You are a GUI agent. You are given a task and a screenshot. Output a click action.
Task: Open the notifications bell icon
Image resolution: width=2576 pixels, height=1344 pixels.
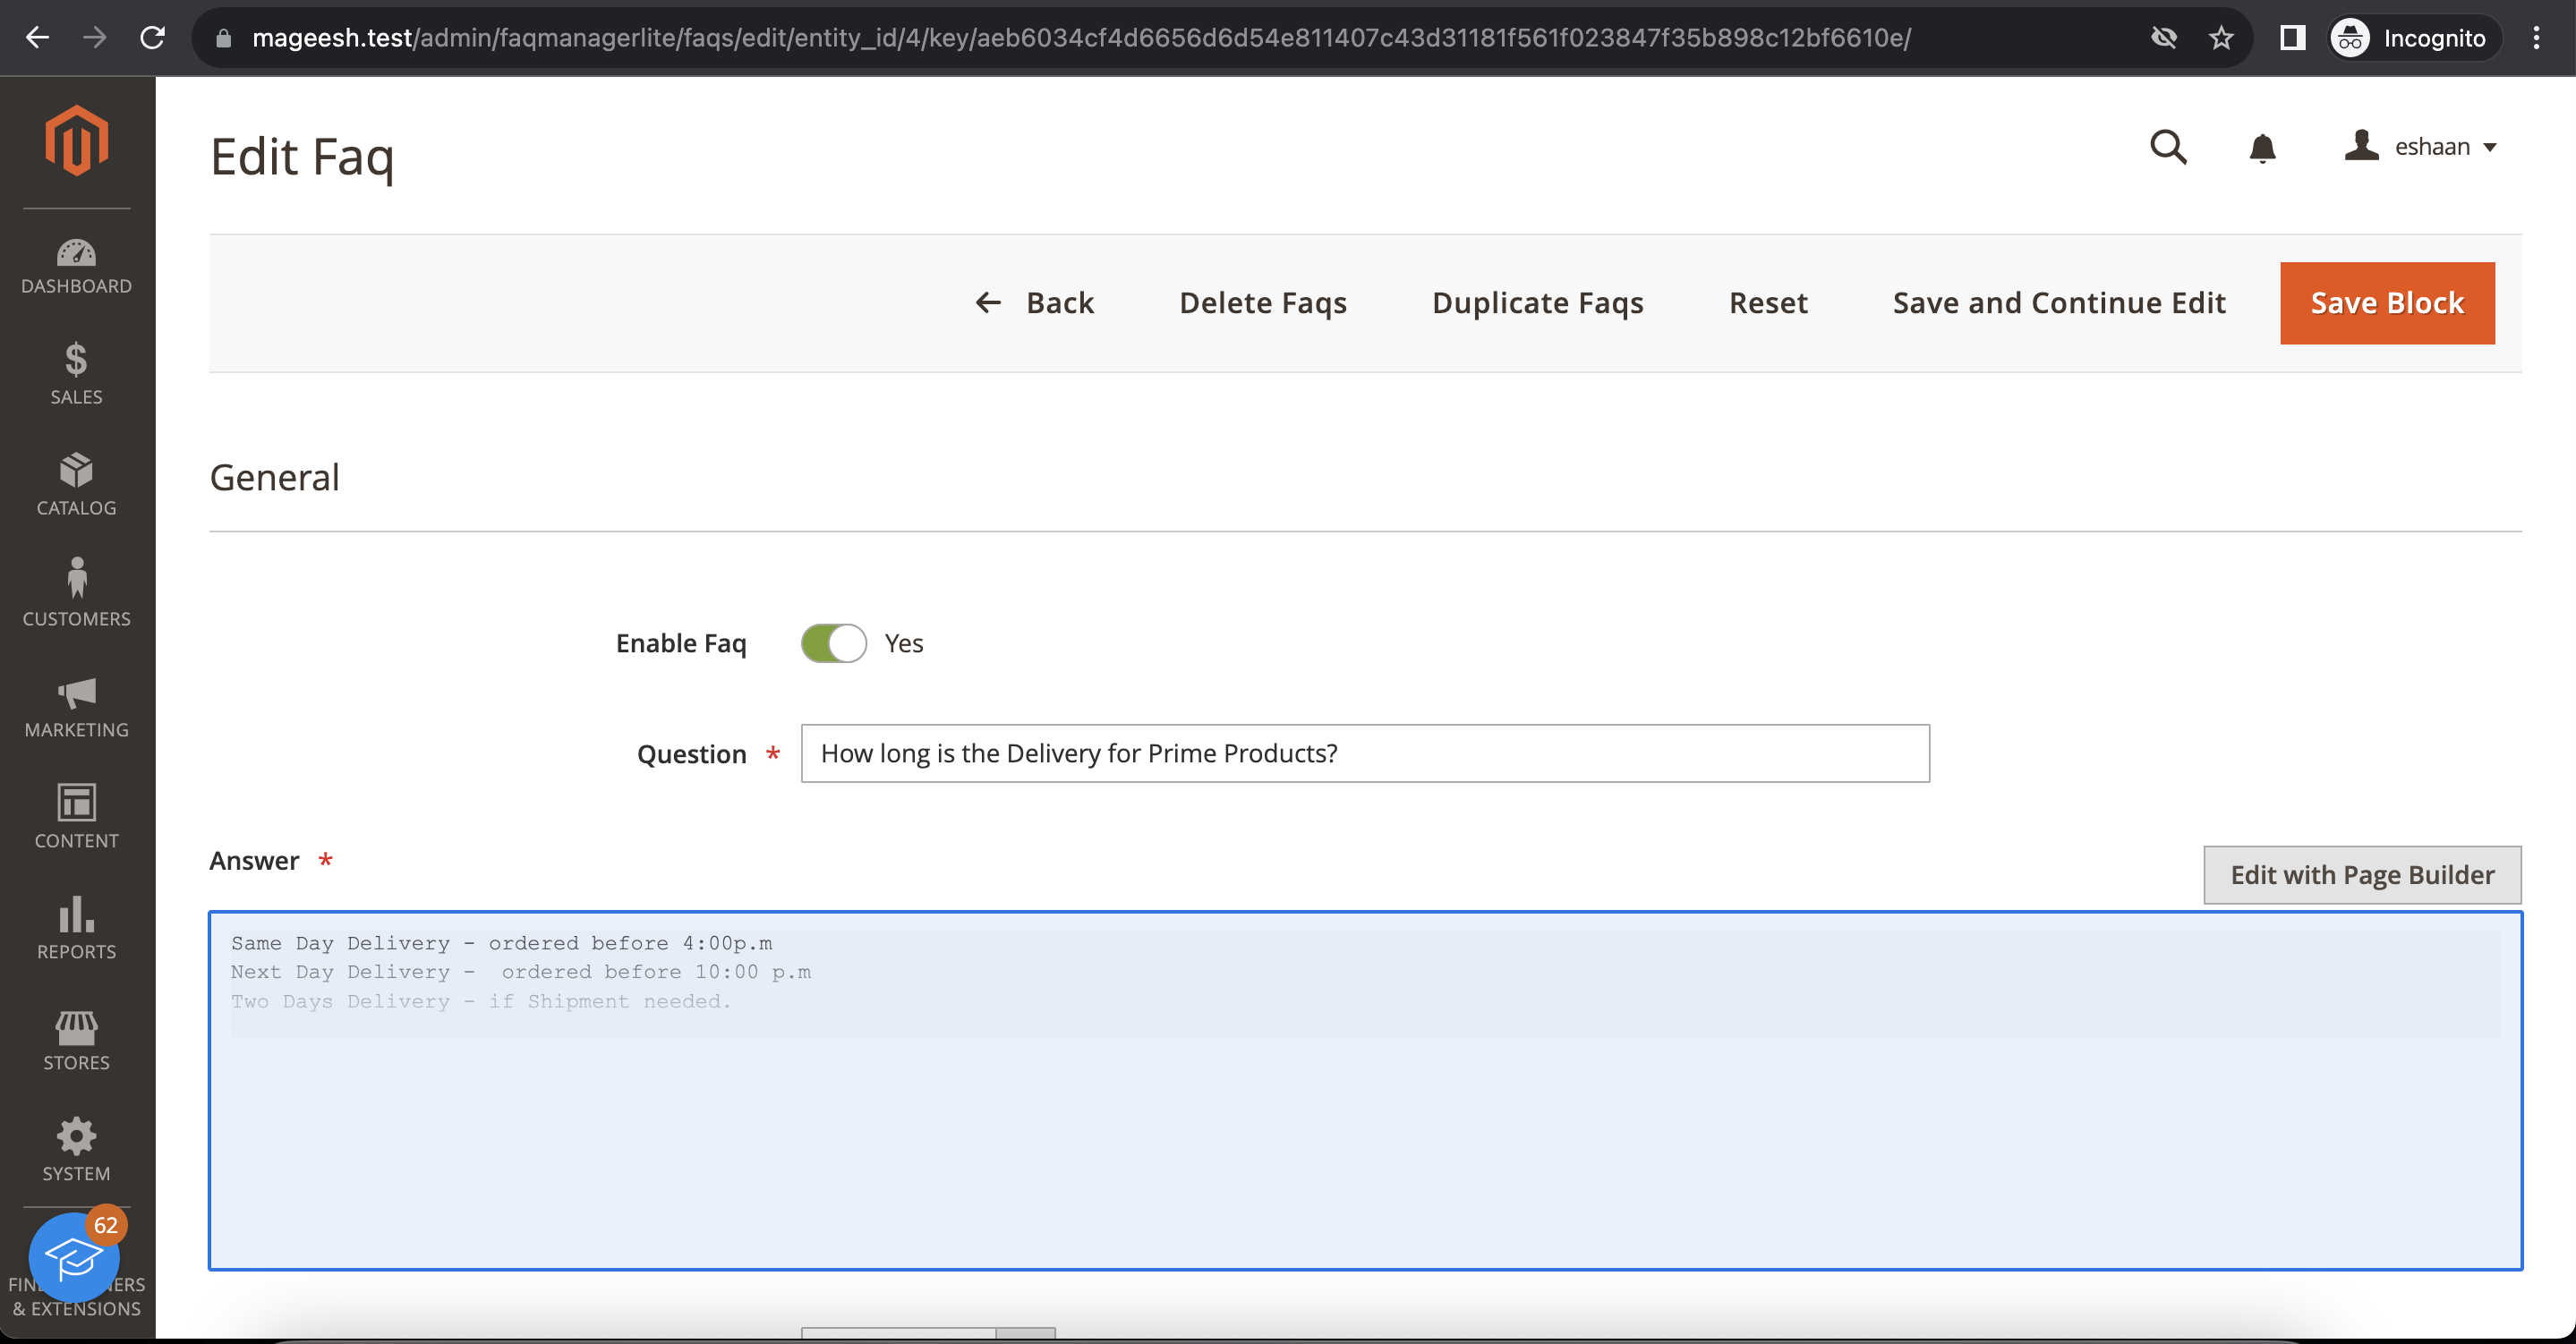(2261, 148)
